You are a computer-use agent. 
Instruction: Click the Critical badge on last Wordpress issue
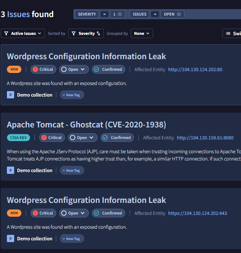tap(43, 213)
